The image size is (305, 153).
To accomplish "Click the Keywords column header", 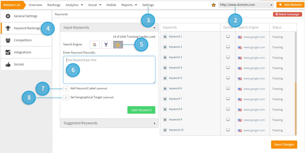I will pos(170,28).
